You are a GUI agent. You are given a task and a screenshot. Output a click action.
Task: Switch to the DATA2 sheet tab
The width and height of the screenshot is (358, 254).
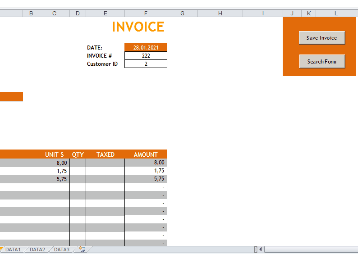(x=37, y=249)
